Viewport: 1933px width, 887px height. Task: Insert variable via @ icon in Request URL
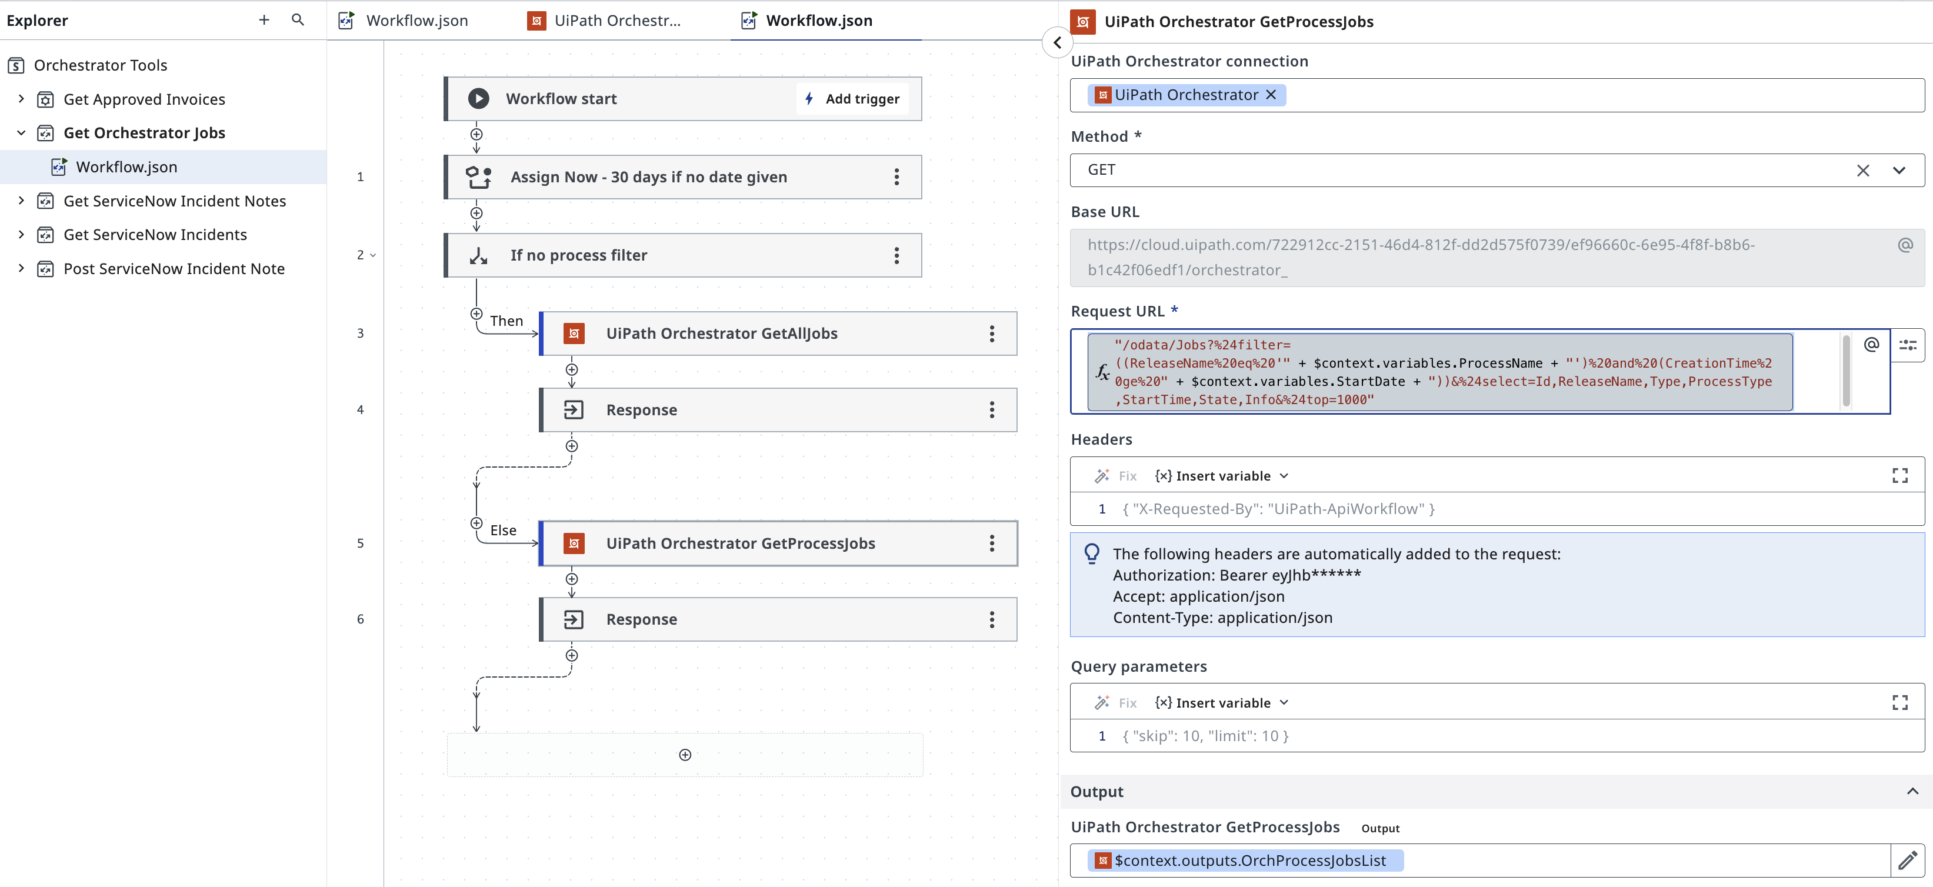tap(1871, 345)
